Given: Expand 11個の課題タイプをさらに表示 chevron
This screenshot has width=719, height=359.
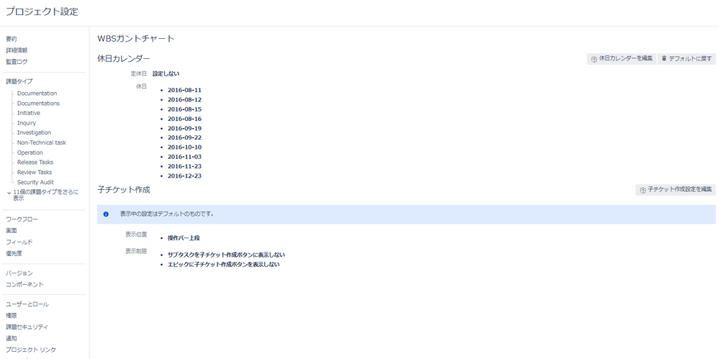Looking at the screenshot, I should pos(9,193).
